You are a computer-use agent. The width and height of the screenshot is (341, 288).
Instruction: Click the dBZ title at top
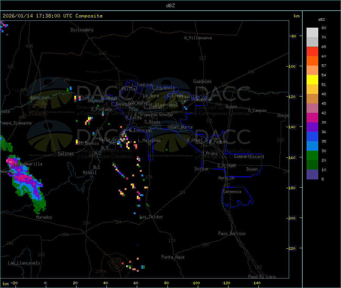point(170,6)
